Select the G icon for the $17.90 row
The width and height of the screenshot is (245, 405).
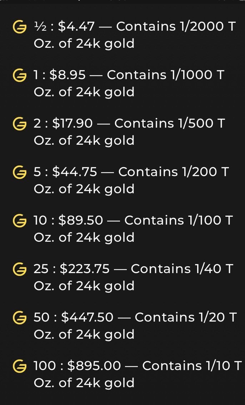coord(19,124)
